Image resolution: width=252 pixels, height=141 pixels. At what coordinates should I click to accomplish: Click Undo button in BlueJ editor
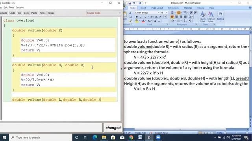[12, 13]
